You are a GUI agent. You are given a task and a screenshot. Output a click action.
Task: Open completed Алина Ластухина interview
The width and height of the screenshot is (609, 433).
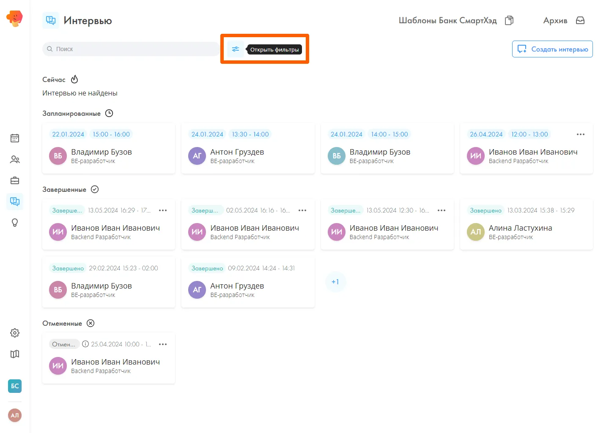coord(527,224)
